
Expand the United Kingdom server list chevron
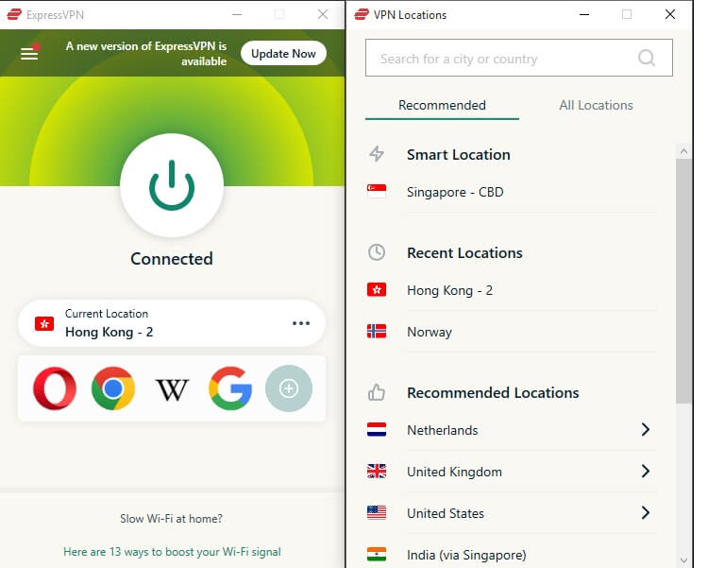point(646,472)
